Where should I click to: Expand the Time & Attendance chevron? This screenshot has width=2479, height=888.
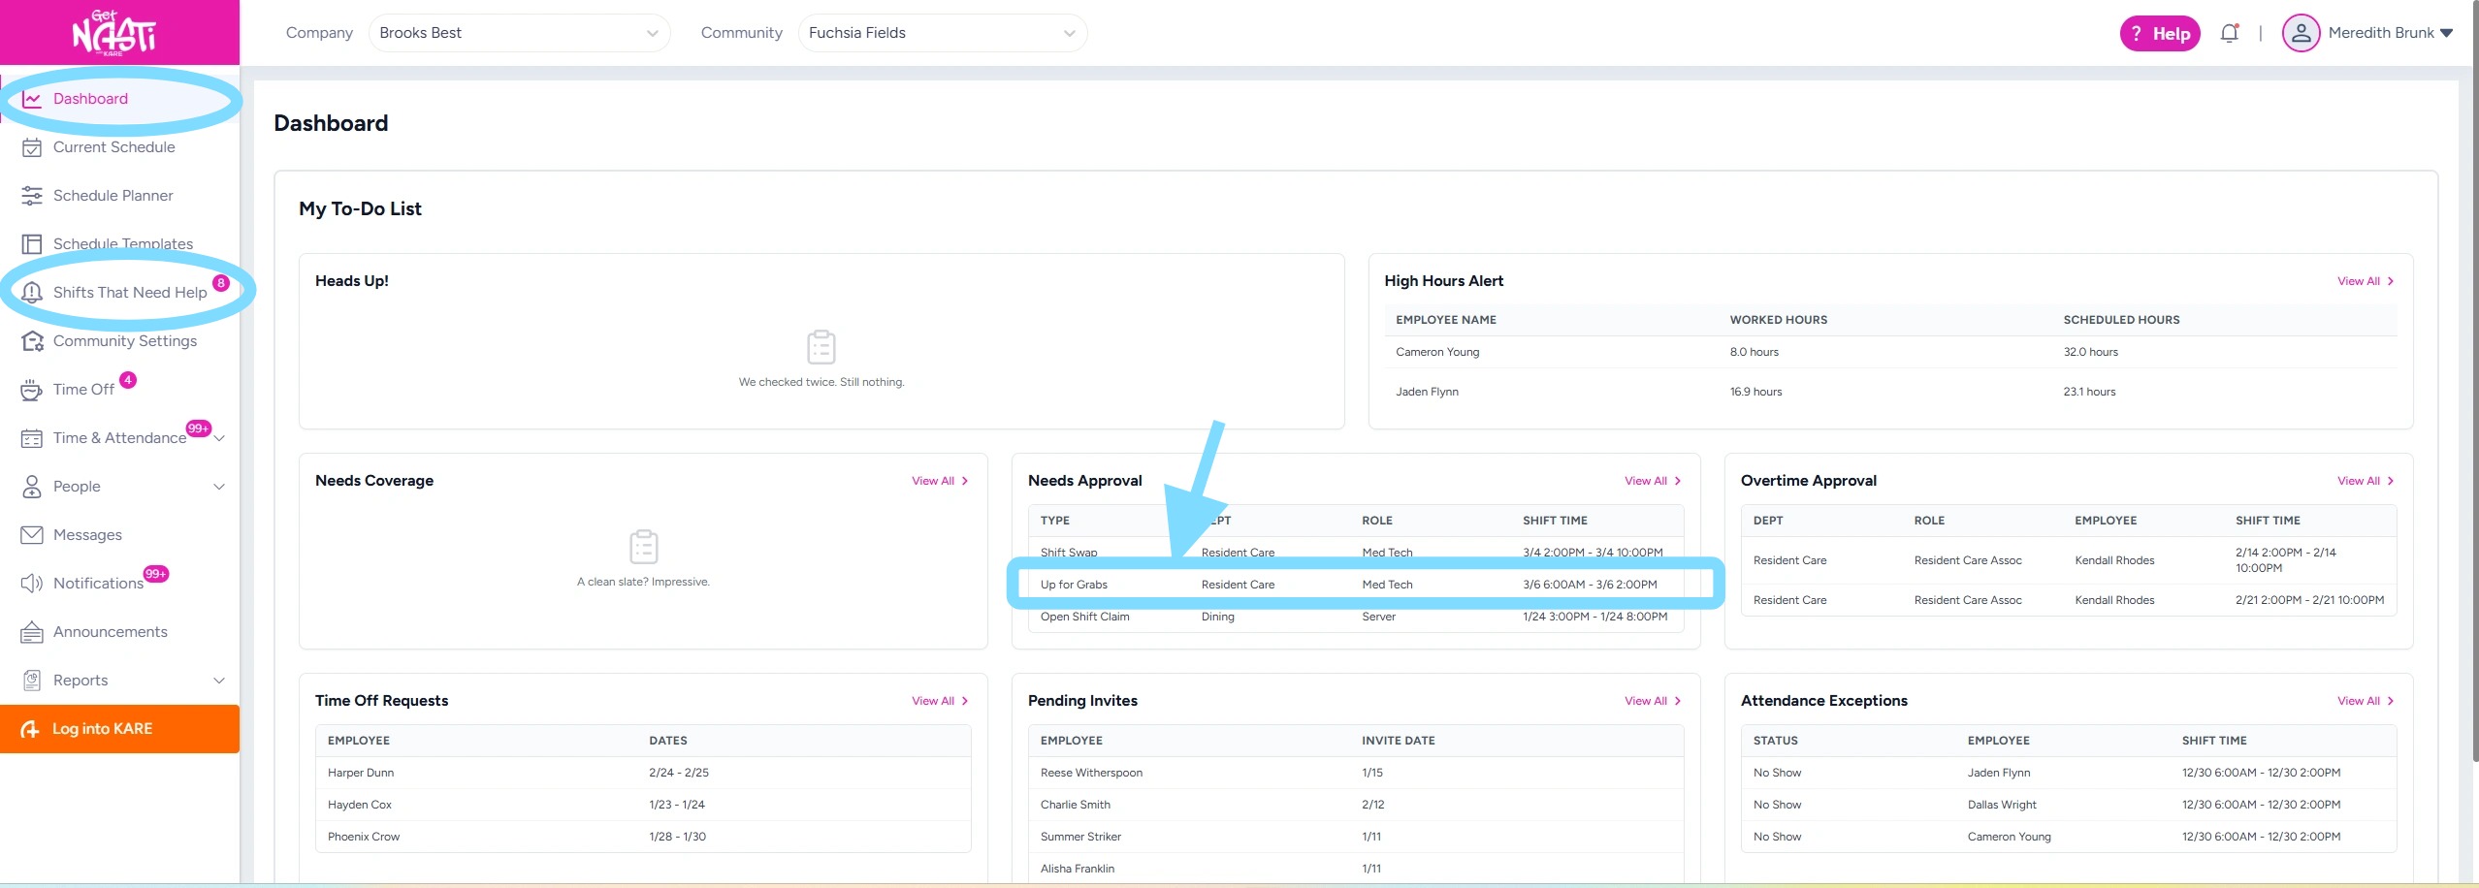[x=220, y=438]
